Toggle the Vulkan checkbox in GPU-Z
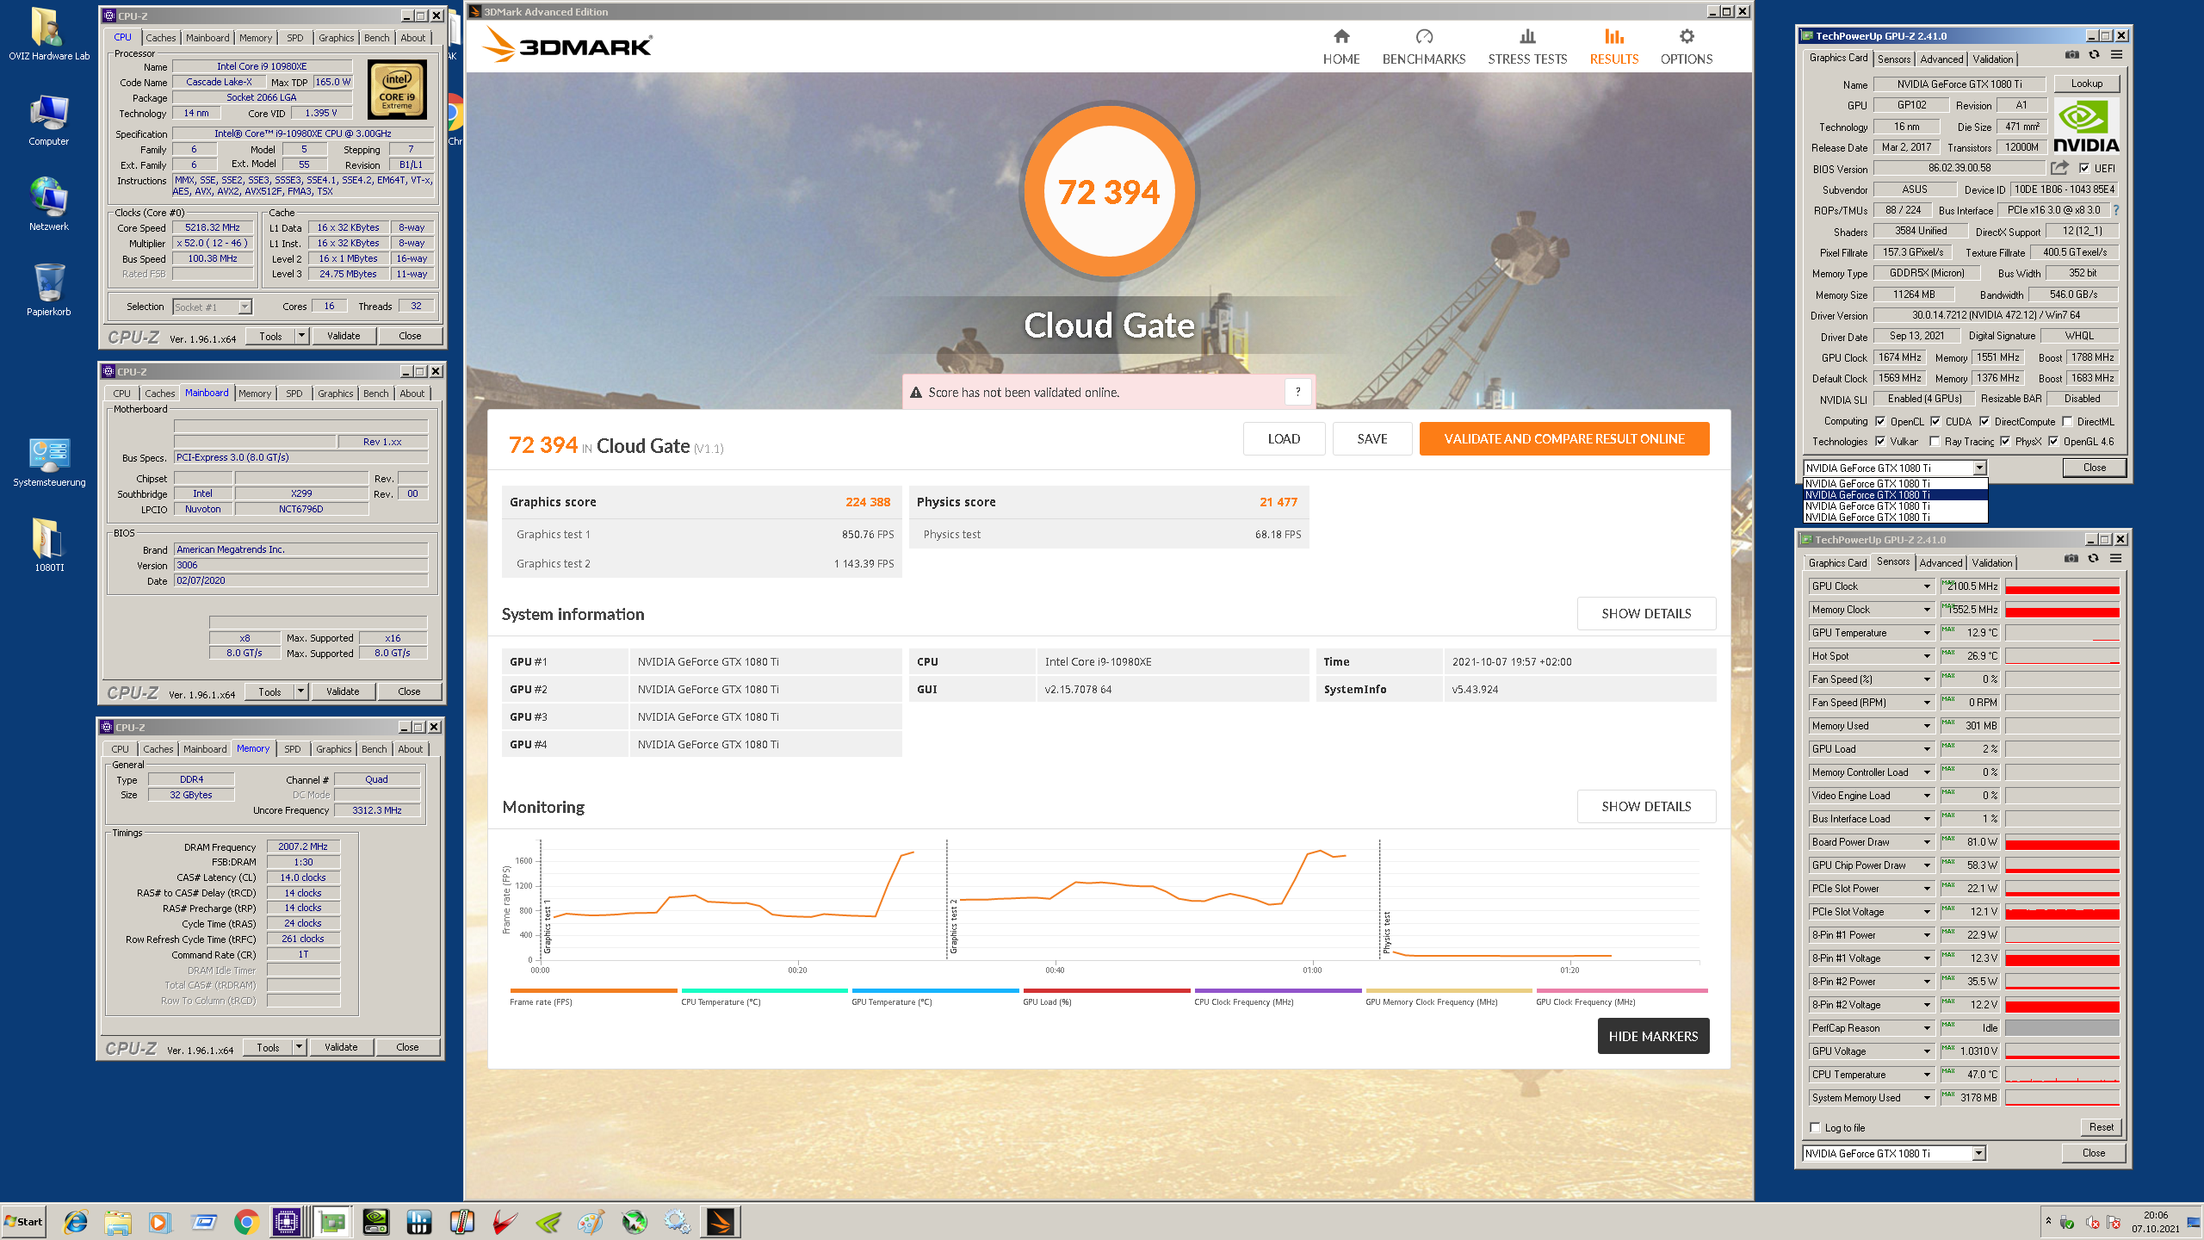This screenshot has height=1240, width=2204. pyautogui.click(x=1880, y=442)
